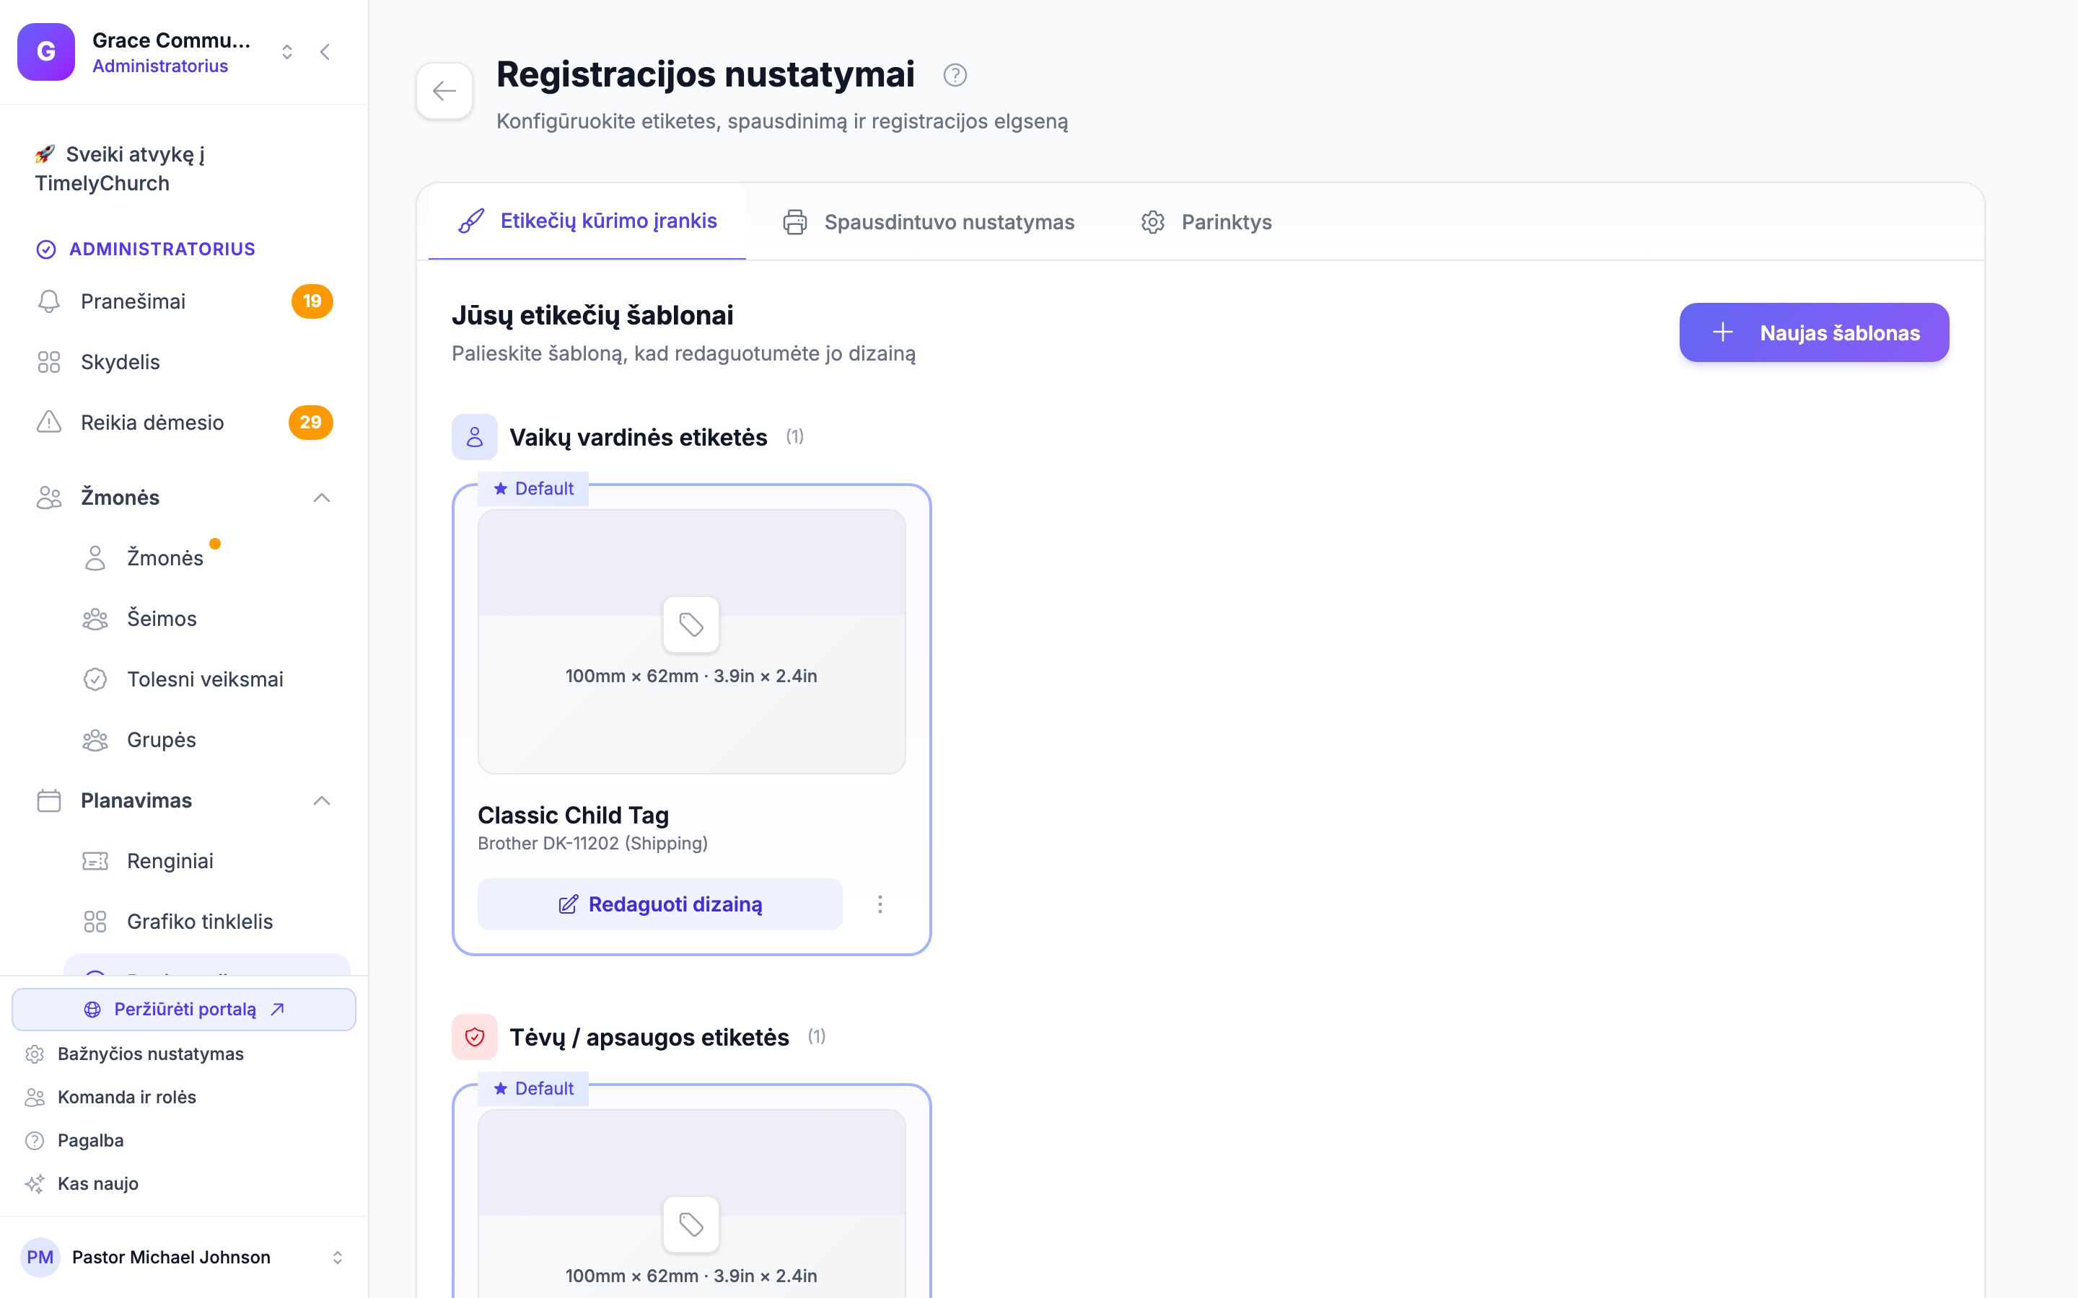Click the Žmonės section group icon

pos(49,498)
